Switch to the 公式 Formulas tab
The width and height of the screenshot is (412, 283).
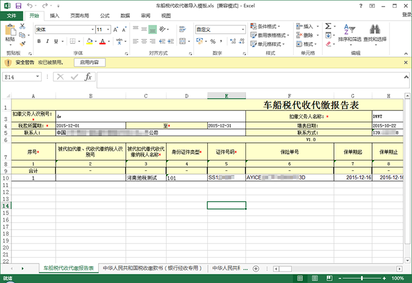point(105,15)
